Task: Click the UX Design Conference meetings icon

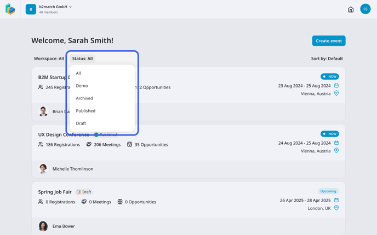Action: tap(89, 144)
